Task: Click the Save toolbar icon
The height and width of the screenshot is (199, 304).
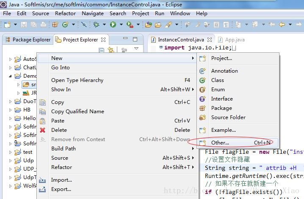Action: [x=24, y=25]
